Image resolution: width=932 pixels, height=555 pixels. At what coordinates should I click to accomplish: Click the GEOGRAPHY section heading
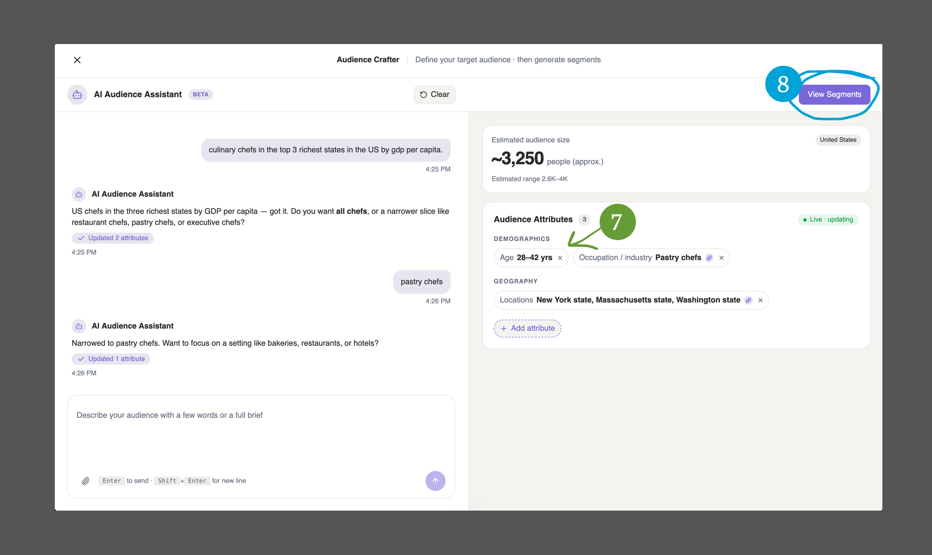(515, 281)
